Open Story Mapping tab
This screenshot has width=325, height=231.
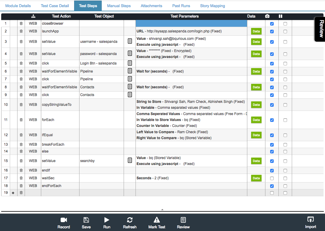pyautogui.click(x=212, y=6)
